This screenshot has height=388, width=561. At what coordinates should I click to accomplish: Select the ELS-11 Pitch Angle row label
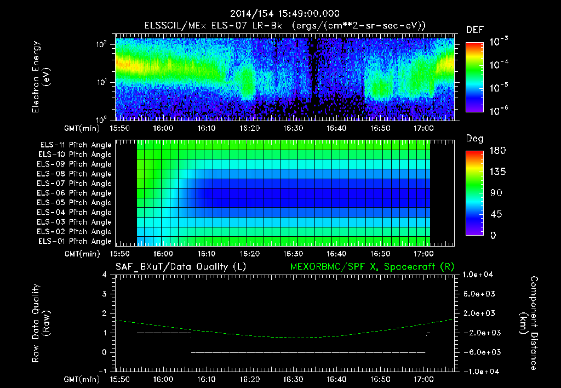point(76,145)
